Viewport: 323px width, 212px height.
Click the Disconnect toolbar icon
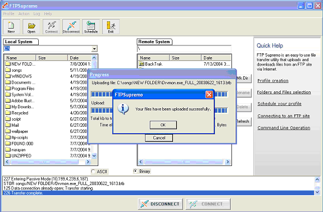[x=71, y=27]
